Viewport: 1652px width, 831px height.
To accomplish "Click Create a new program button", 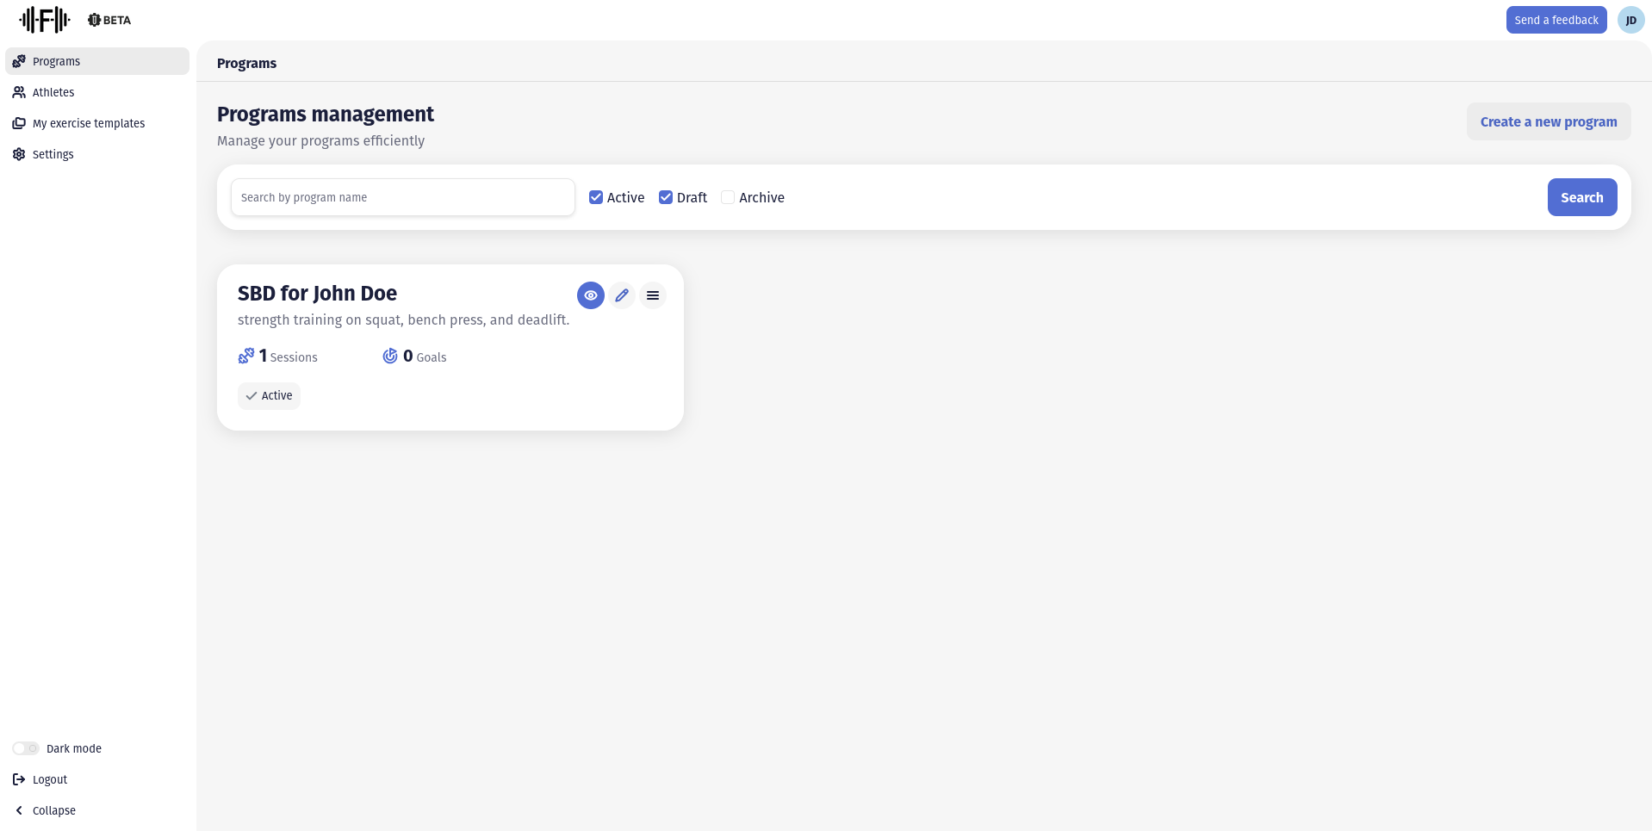I will (x=1548, y=121).
